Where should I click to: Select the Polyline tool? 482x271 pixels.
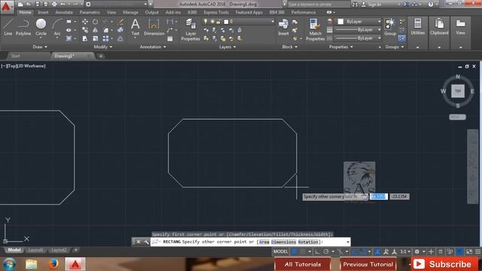pos(23,27)
